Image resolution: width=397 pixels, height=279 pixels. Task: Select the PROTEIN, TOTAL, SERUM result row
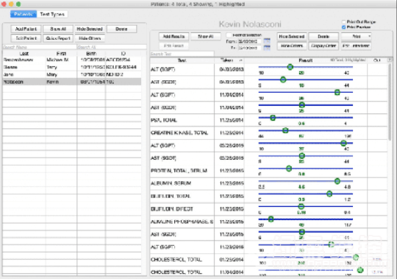click(268, 171)
